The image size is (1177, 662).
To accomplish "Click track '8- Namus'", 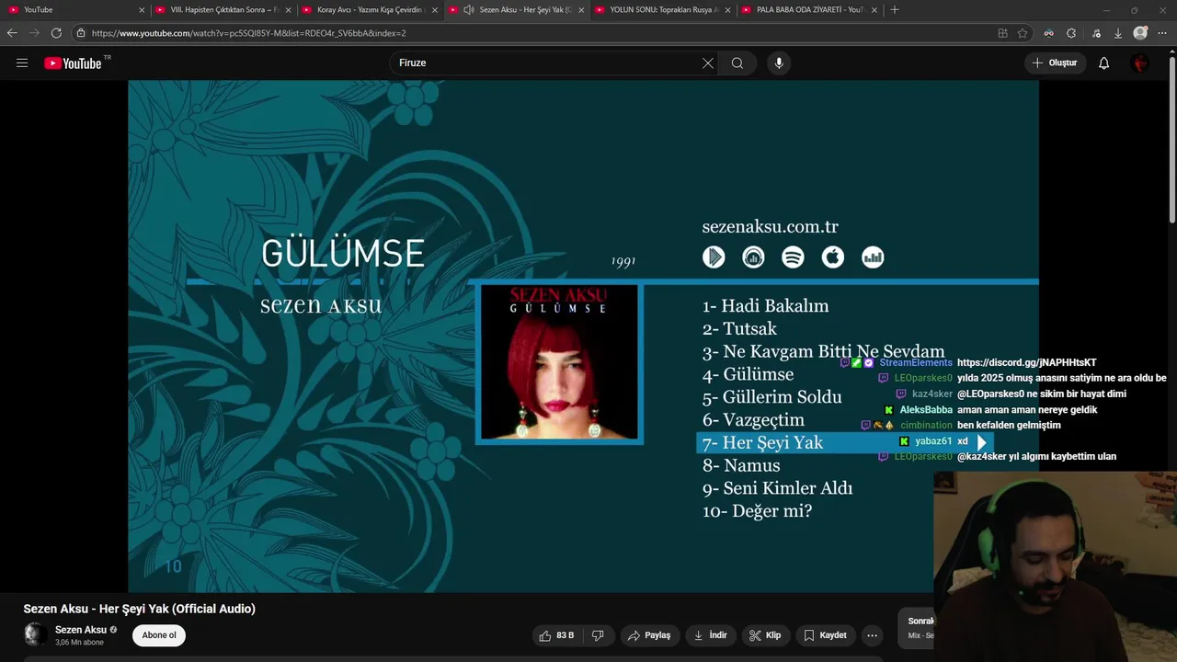I will point(741,465).
